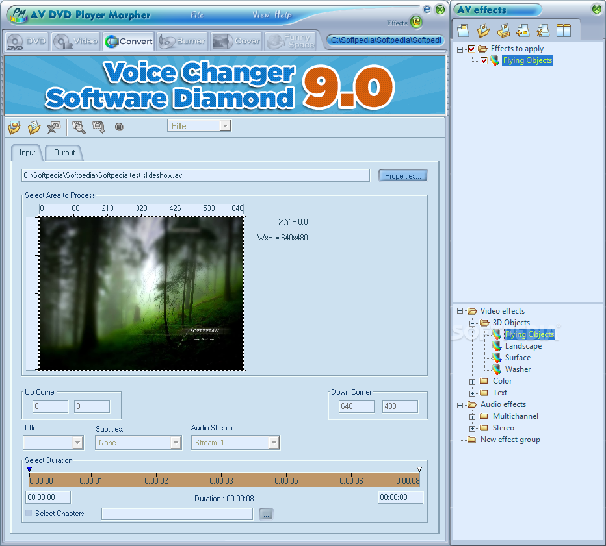Viewport: 606px width, 546px height.
Task: Select the Cover mode button
Action: click(237, 42)
